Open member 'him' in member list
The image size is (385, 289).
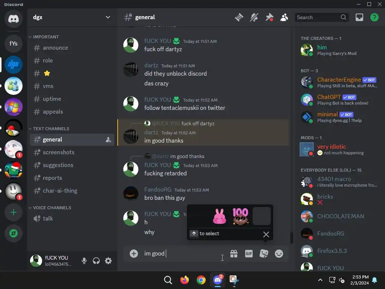340,50
